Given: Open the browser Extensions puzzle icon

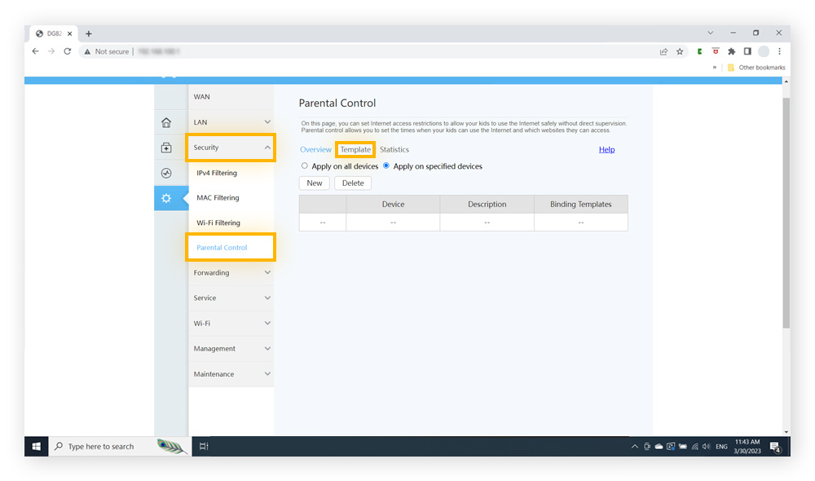Looking at the screenshot, I should [731, 51].
